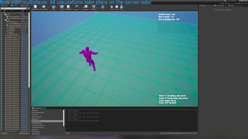
Task: Select Play In Editor log category
Action: [x=47, y=121]
